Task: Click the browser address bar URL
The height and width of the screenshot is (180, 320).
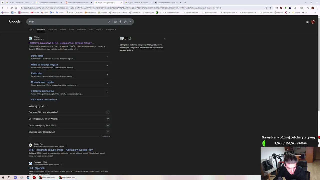Action: coord(122,8)
